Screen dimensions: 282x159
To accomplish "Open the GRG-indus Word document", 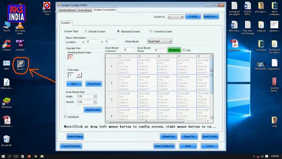I will [x=234, y=26].
